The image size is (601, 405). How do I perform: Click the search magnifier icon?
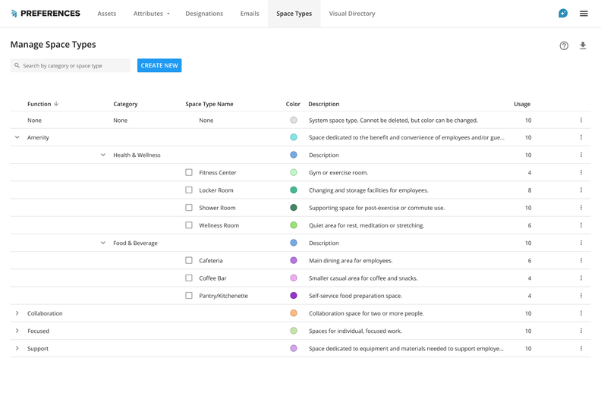coord(17,65)
